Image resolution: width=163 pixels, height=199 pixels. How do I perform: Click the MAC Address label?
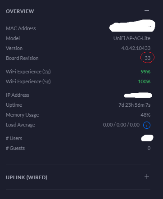pyautogui.click(x=21, y=28)
